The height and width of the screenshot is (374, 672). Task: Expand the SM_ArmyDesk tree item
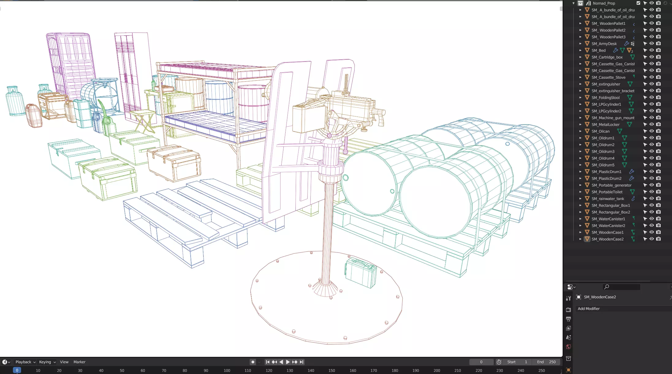coord(580,43)
